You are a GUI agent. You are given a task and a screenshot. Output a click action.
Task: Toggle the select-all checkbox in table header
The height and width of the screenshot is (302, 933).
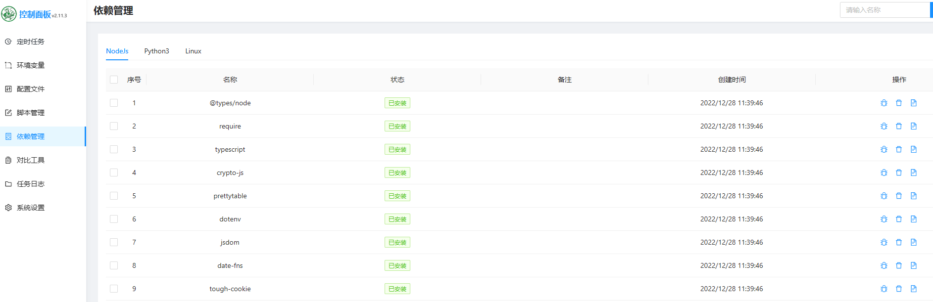(114, 80)
